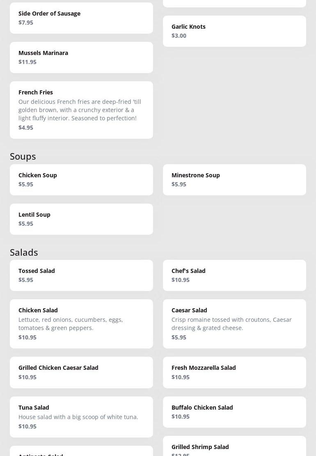Choose the French Fries menu card
This screenshot has width=316, height=456.
81,110
